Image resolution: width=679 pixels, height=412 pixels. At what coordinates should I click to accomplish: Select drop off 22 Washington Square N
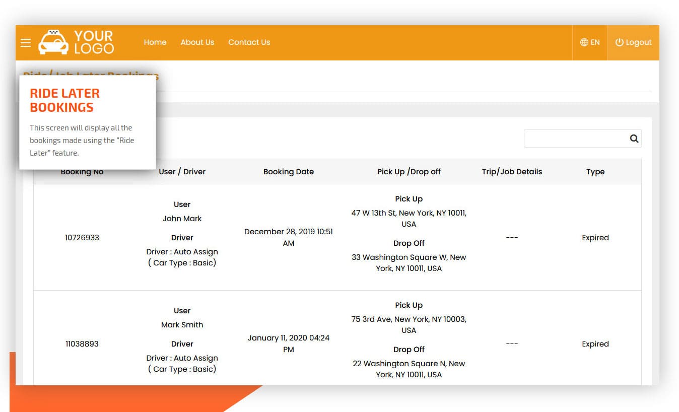tap(409, 369)
